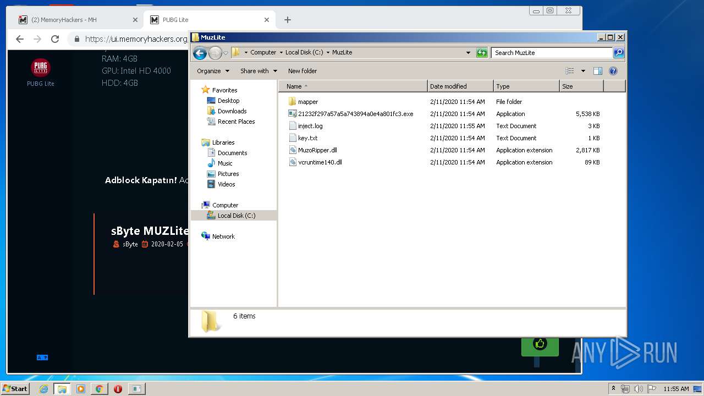This screenshot has width=704, height=396.
Task: Open a new browser tab
Action: [287, 20]
